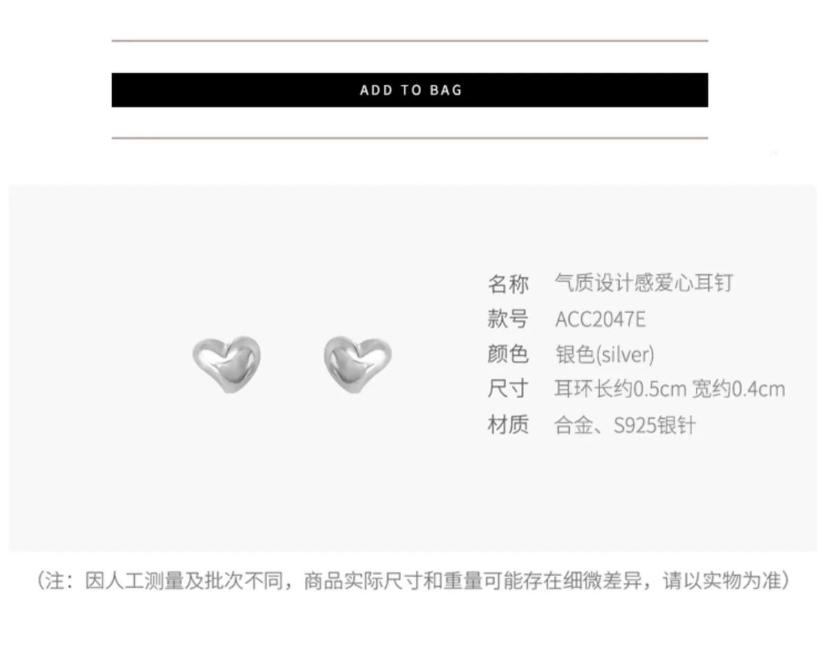Image resolution: width=830 pixels, height=647 pixels.
Task: Select the right silver heart earring image
Action: pyautogui.click(x=358, y=364)
